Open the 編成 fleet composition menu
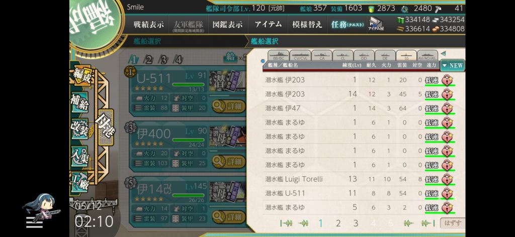 (x=80, y=76)
